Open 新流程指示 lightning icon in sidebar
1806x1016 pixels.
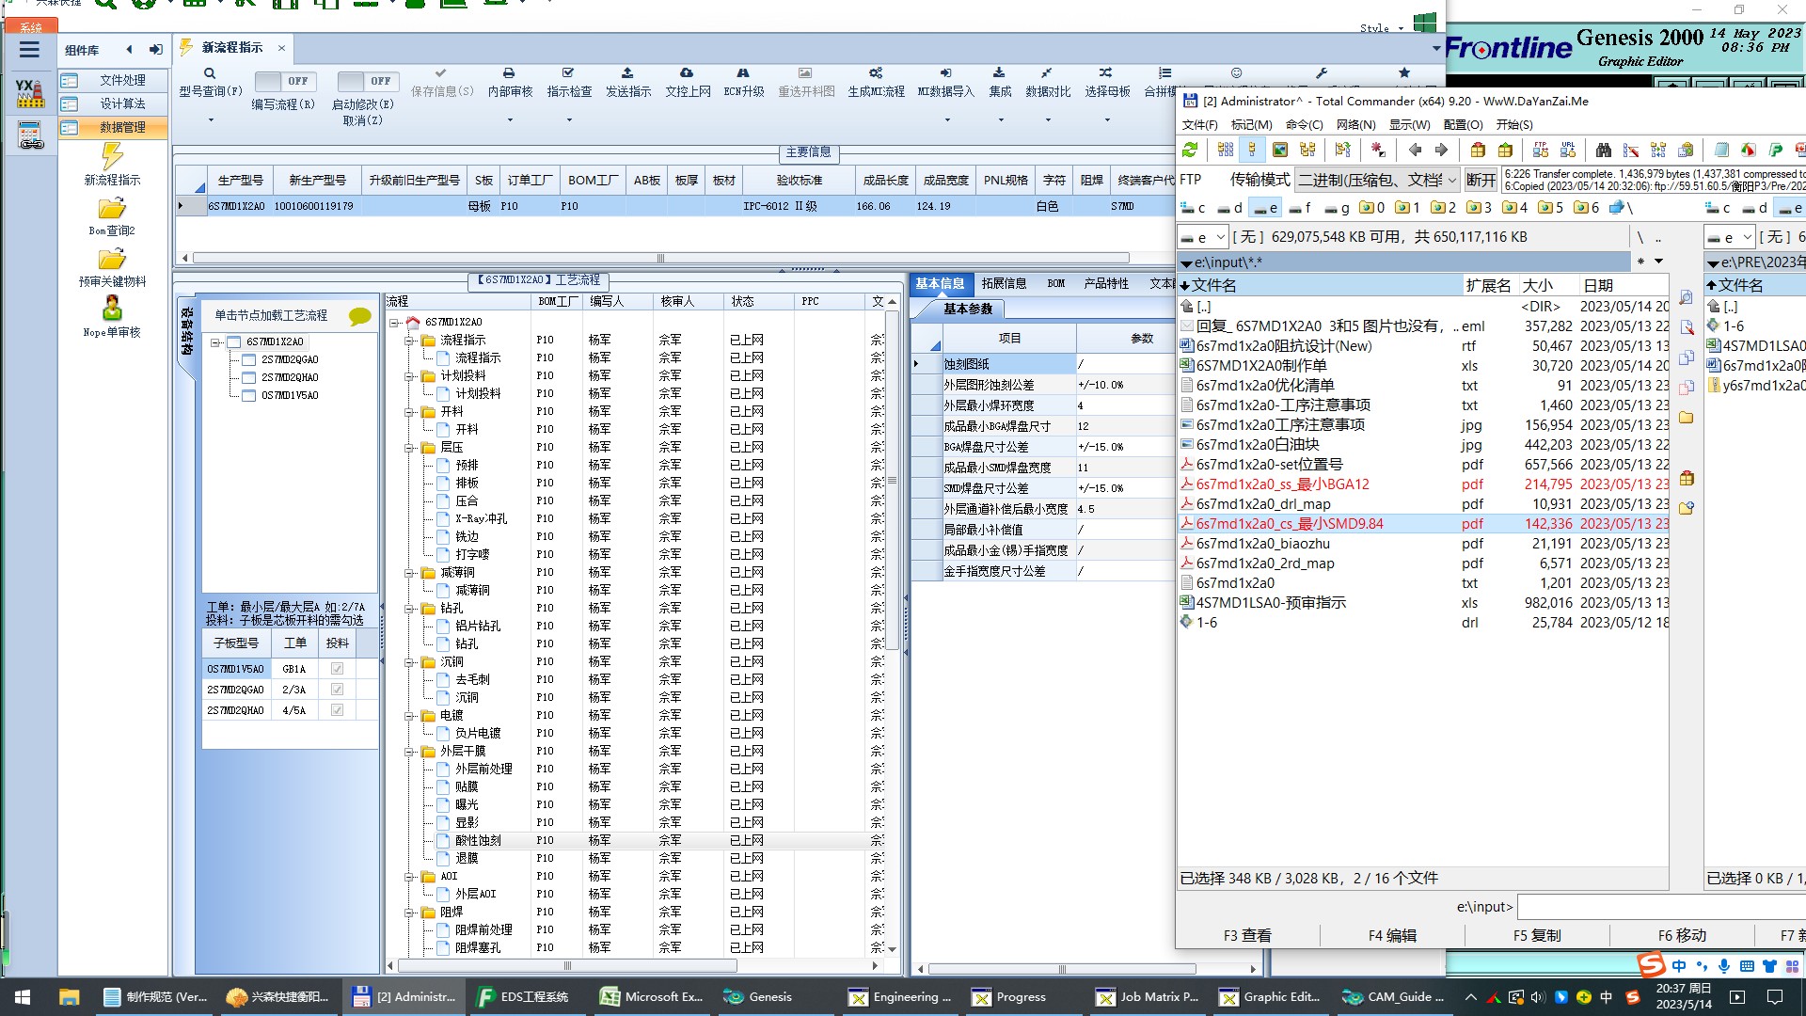[x=112, y=157]
